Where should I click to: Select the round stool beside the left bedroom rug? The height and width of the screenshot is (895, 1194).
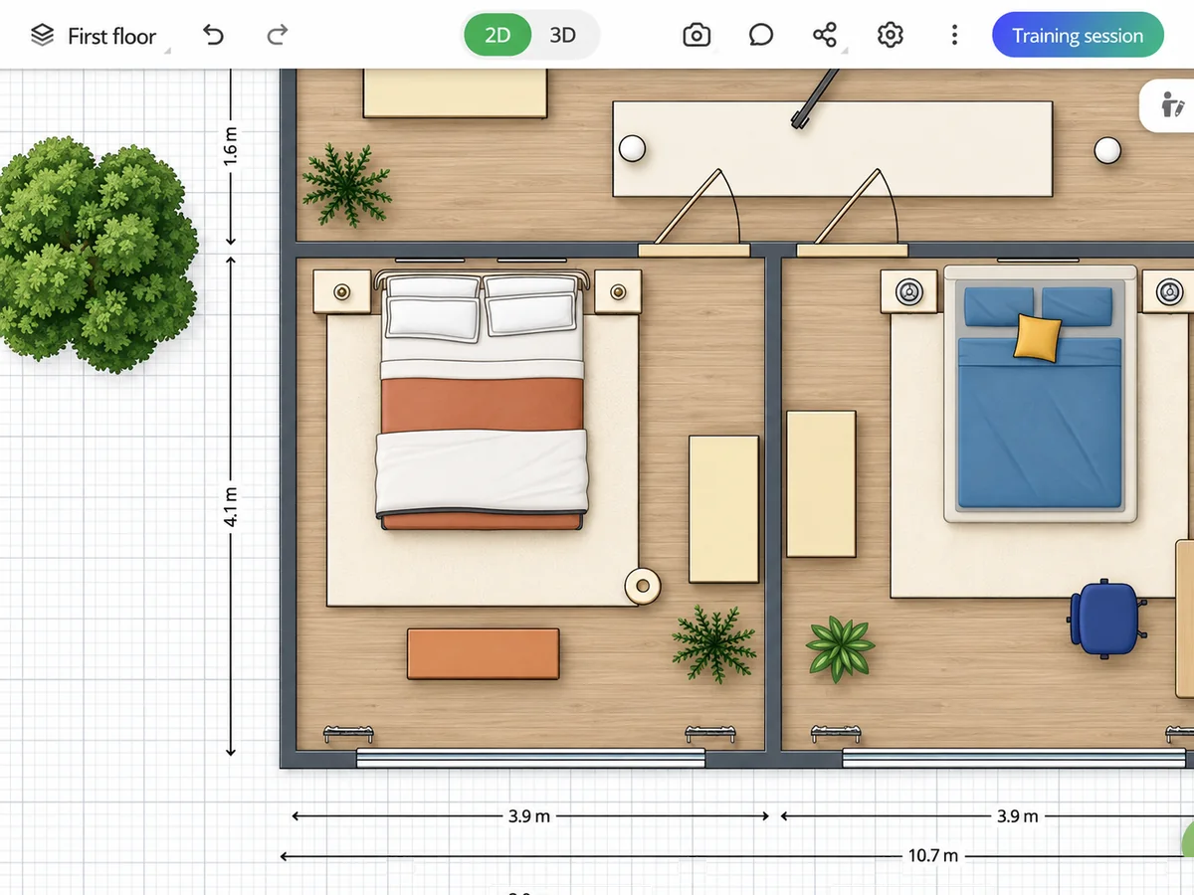click(x=643, y=587)
